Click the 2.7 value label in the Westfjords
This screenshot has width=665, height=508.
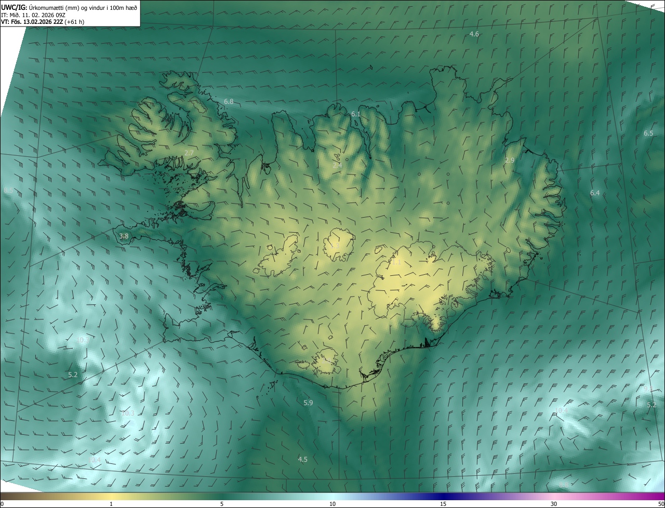tap(189, 153)
